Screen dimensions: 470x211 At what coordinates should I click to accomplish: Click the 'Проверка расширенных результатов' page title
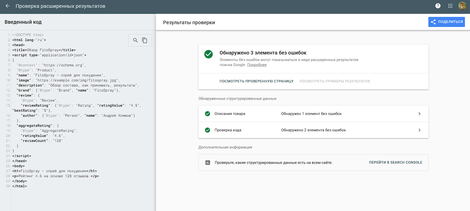click(x=60, y=6)
